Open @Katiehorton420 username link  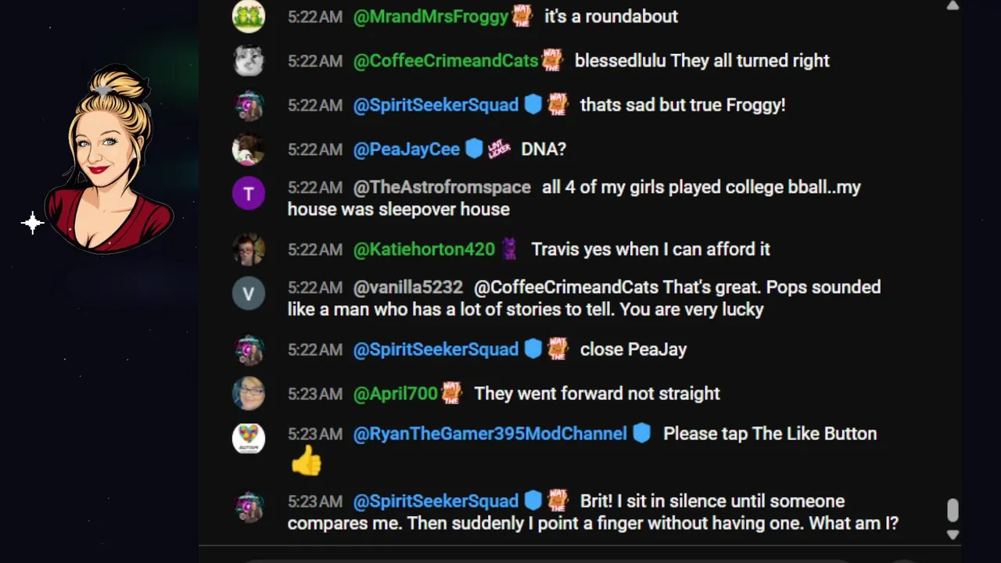click(x=424, y=249)
